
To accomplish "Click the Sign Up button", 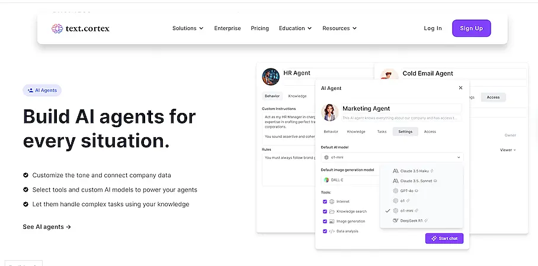I will [x=472, y=28].
